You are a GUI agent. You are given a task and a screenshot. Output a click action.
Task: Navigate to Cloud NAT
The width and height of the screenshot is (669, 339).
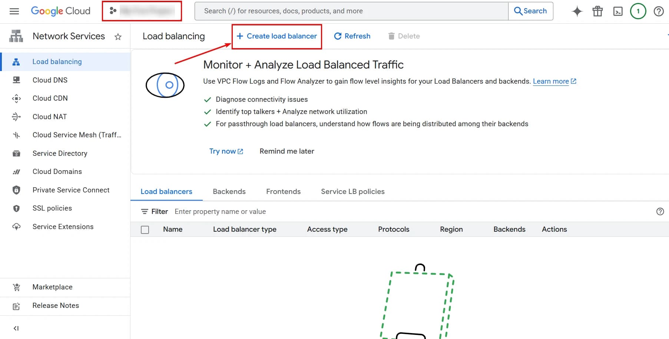[49, 117]
